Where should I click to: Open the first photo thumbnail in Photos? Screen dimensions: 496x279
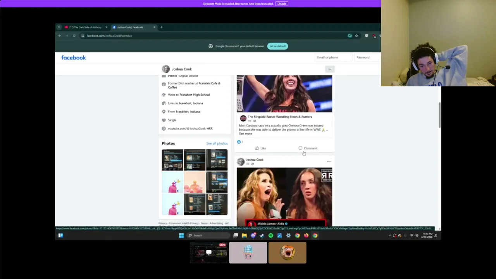172,160
